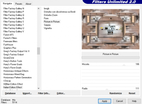Choose the Vignetta filter
142x104 pixels.
tap(48, 28)
